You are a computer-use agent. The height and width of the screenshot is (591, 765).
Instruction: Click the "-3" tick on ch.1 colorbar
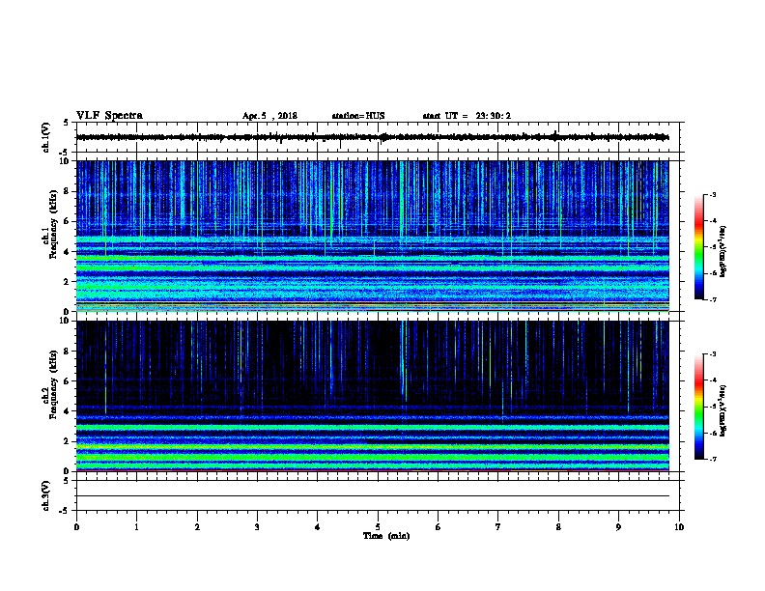712,195
